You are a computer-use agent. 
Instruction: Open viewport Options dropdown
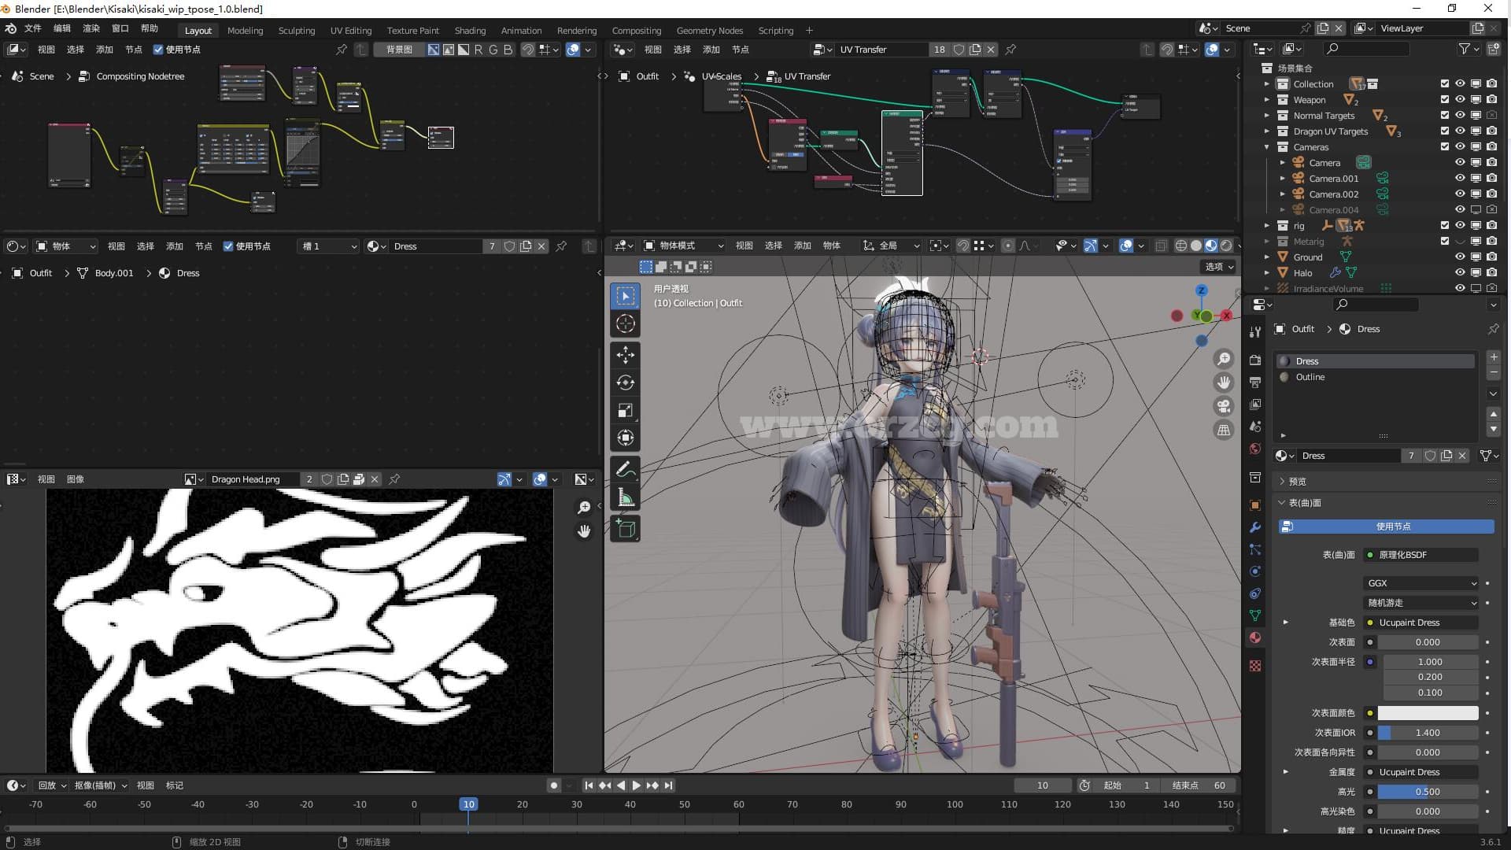tap(1219, 267)
